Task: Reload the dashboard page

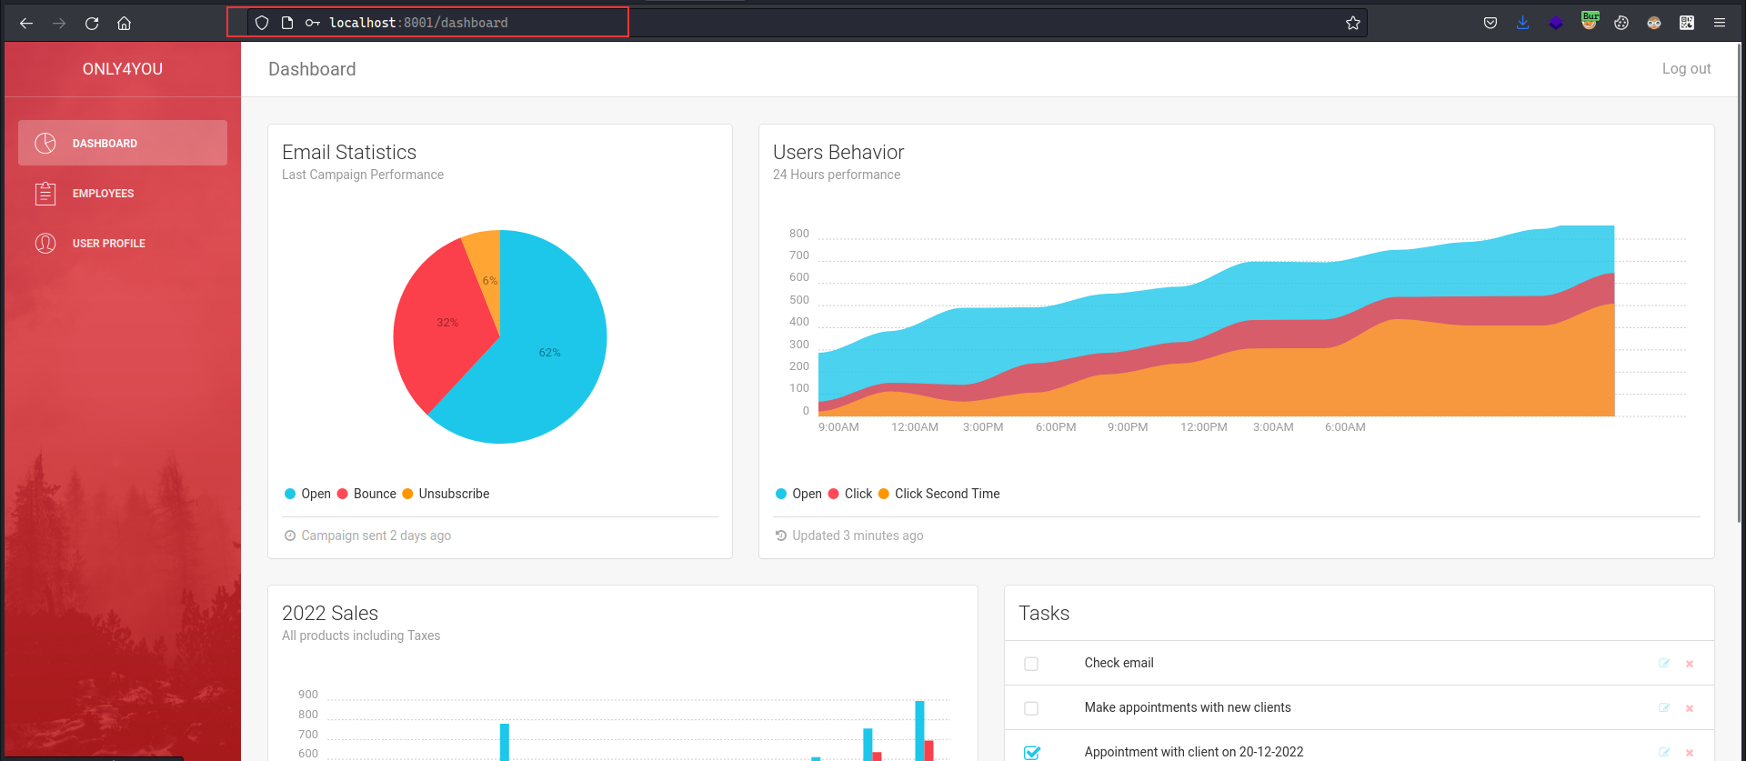Action: click(92, 23)
